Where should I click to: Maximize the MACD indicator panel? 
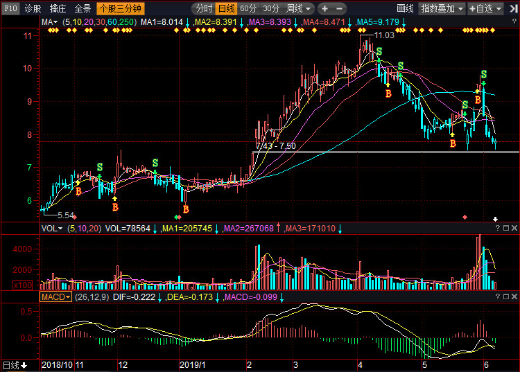tap(505, 296)
